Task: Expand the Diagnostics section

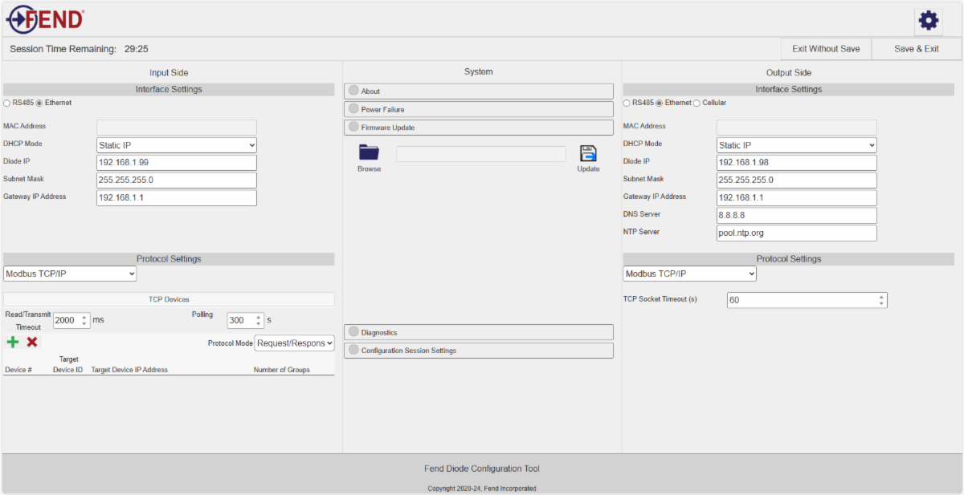Action: (478, 332)
